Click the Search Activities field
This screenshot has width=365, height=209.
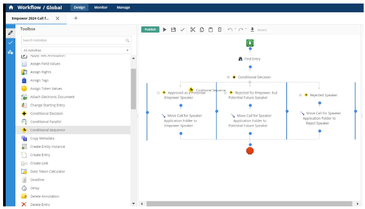click(76, 40)
